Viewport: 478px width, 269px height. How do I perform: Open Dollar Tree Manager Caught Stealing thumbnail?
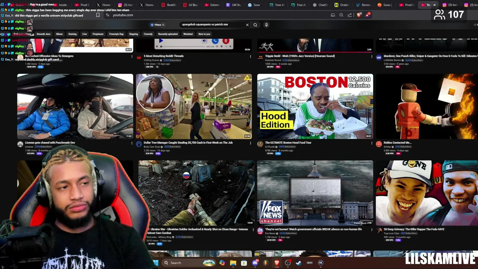194,106
